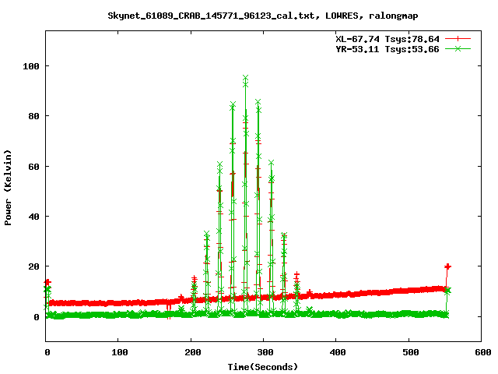This screenshot has height=374, width=498.
Task: Click the x-axis tick label 200
Action: (x=191, y=352)
